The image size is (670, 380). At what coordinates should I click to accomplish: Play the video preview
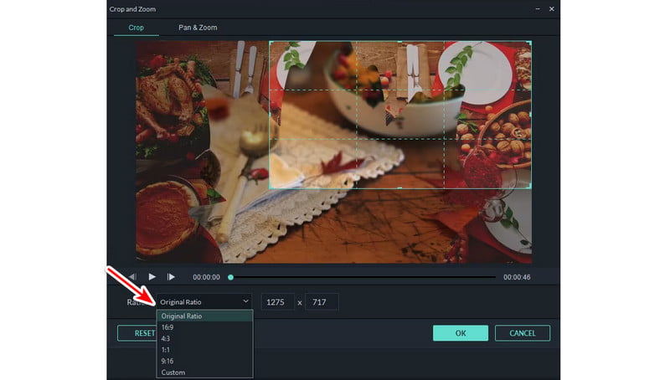[x=152, y=277]
